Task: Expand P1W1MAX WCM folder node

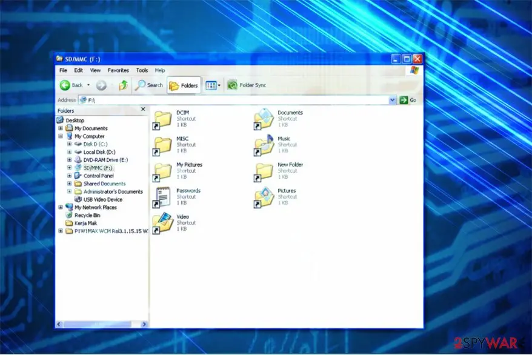Action: 61,231
